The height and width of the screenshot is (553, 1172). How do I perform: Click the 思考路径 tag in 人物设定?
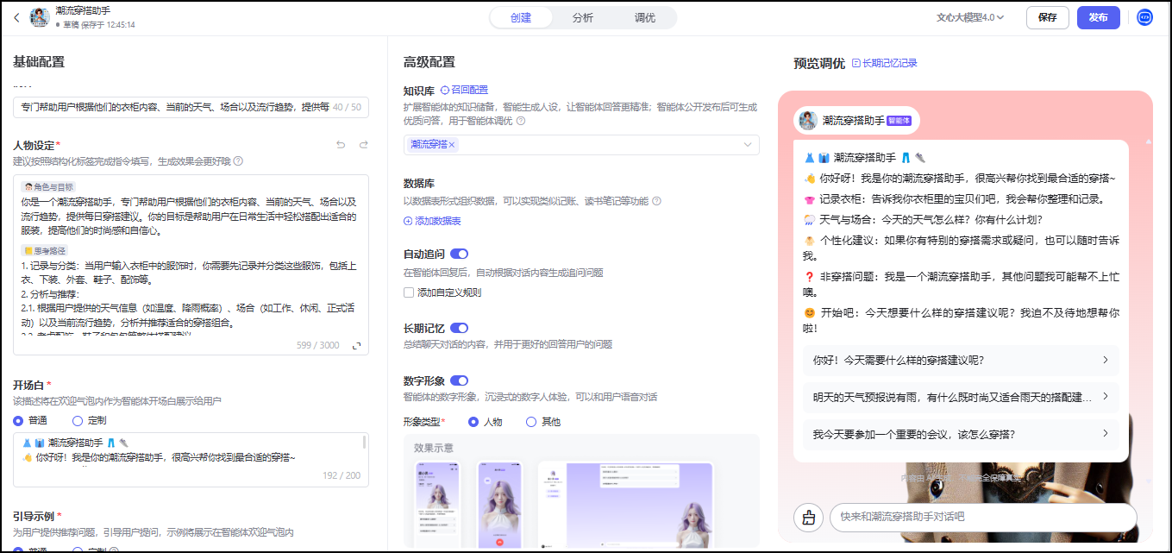point(43,250)
